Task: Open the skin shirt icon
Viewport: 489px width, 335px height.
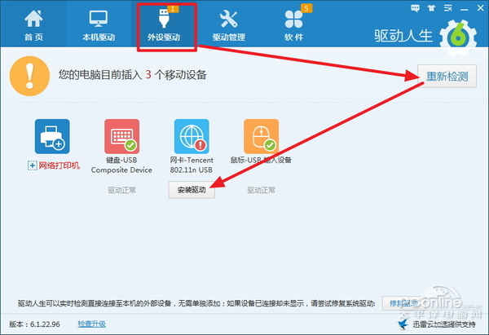Action: (x=432, y=8)
